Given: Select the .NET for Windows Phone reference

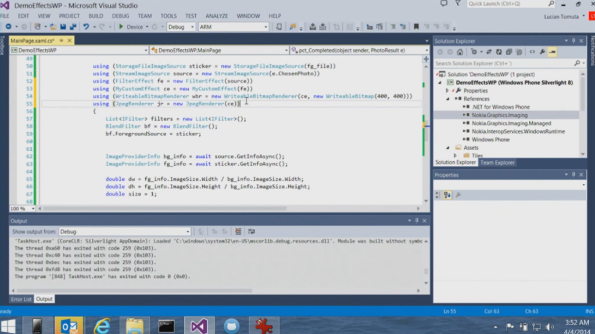Looking at the screenshot, I should pos(500,107).
